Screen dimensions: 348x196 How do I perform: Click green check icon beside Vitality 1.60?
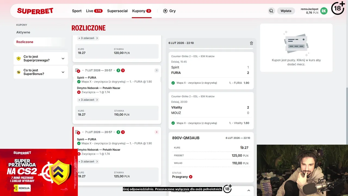173,123
